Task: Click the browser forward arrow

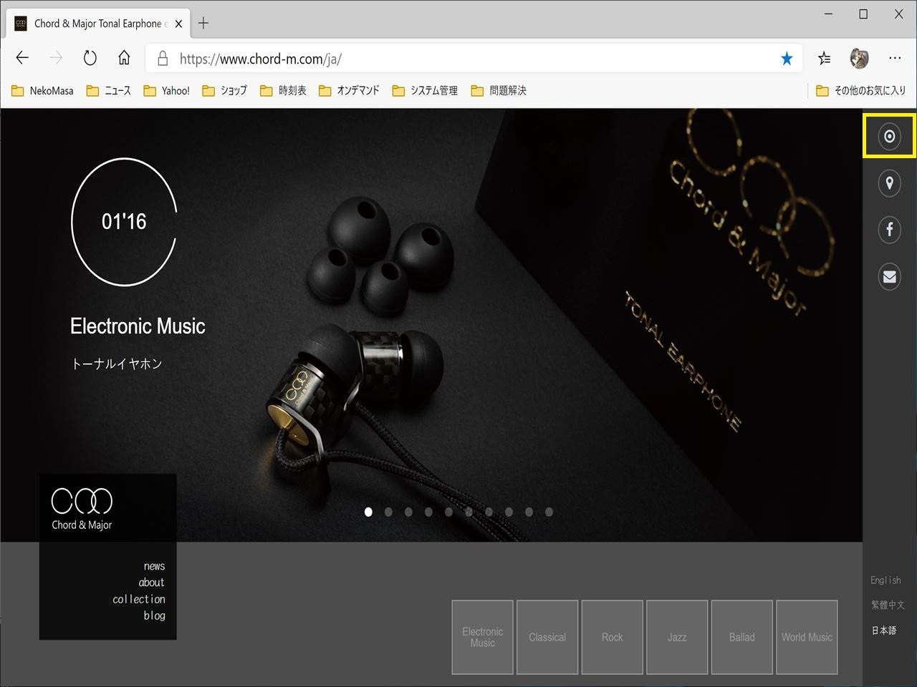Action: 56,58
